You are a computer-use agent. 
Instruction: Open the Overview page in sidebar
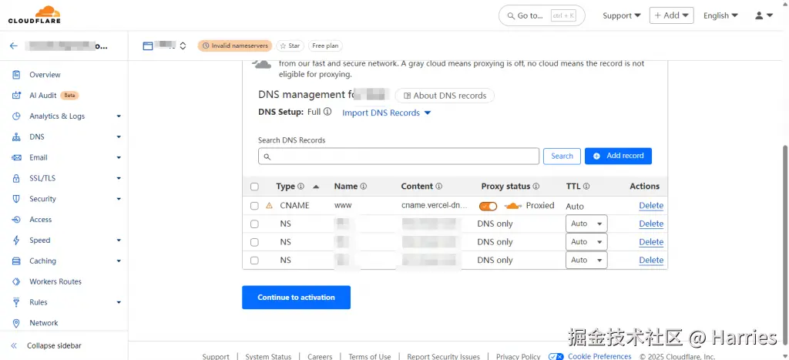coord(45,75)
